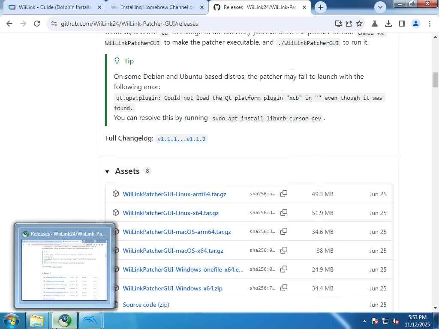Screen dimensions: 439x329
Task: Open the profile avatar menu
Action: (x=416, y=24)
